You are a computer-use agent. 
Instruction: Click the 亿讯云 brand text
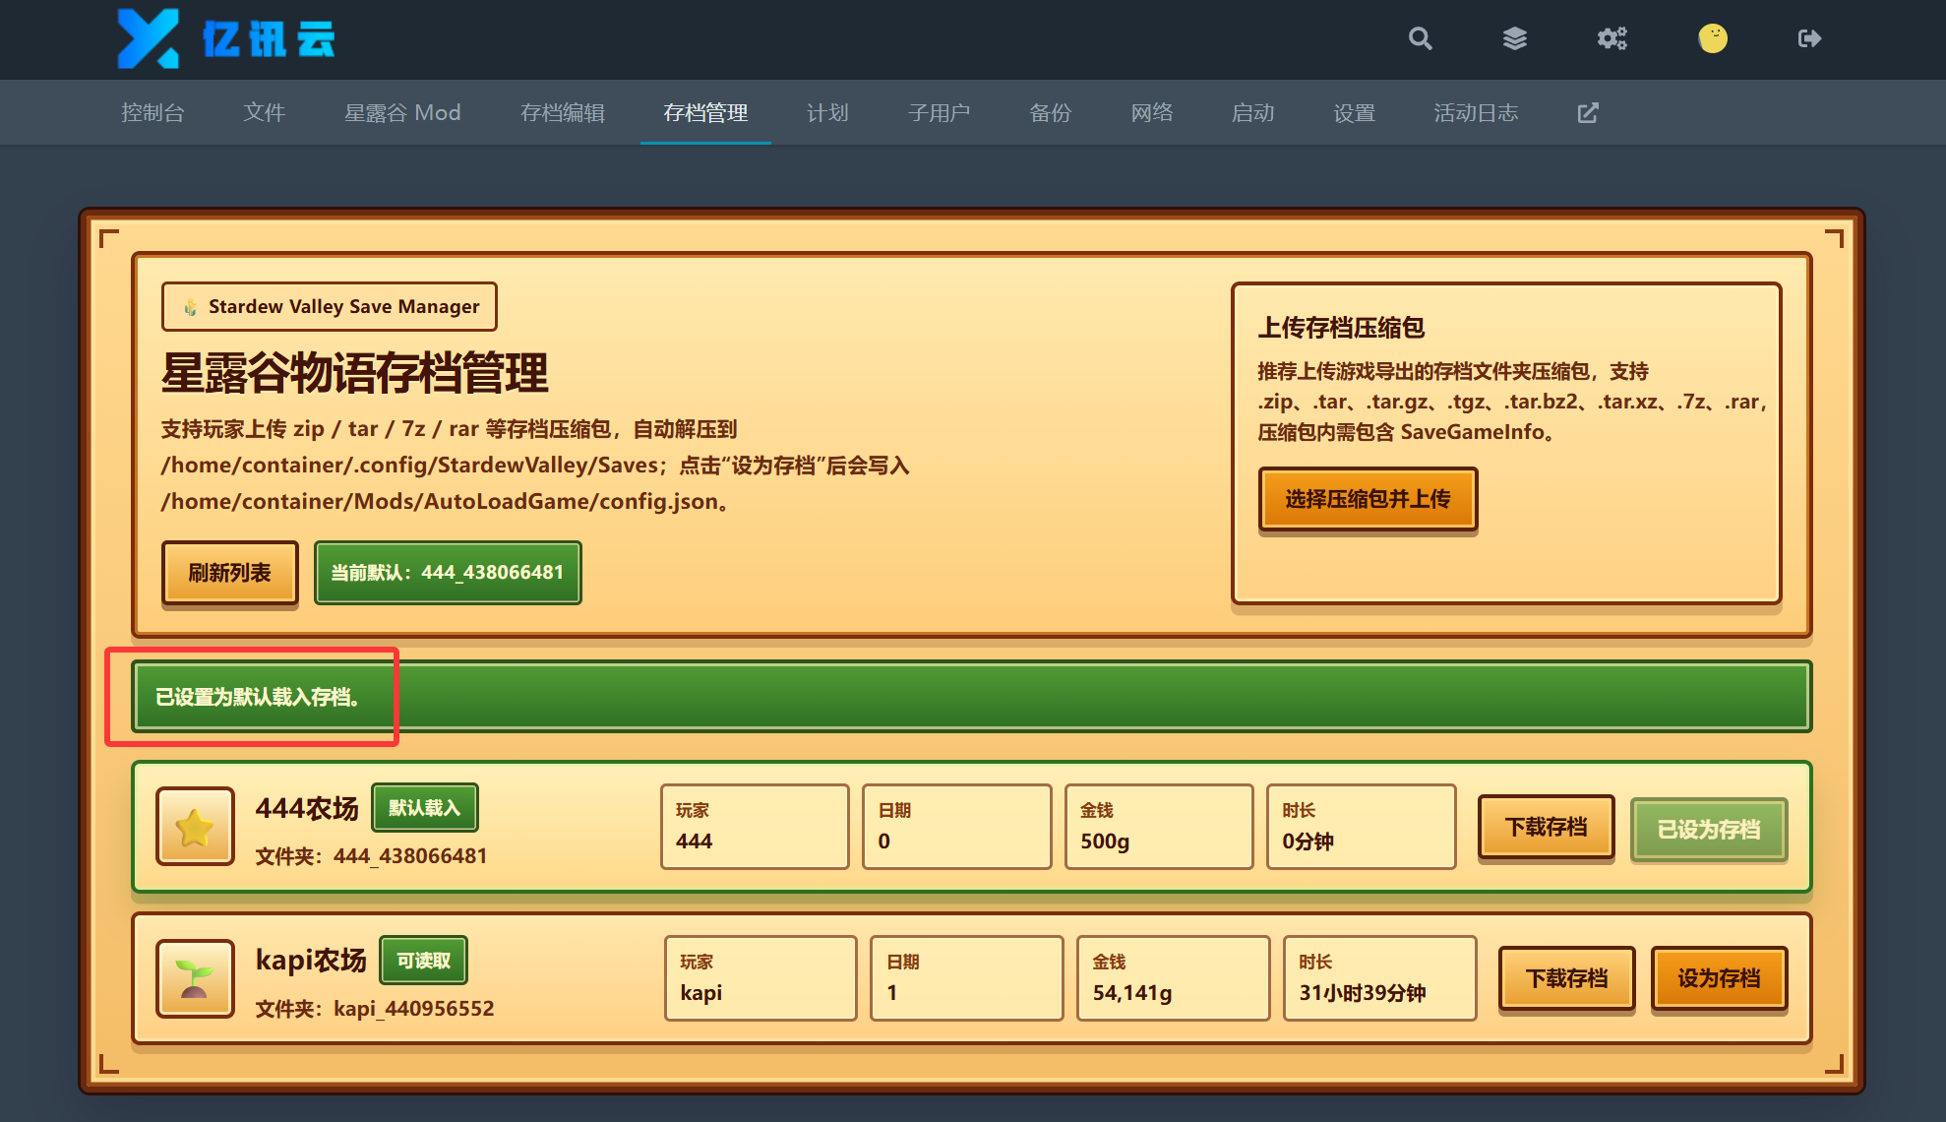click(268, 39)
